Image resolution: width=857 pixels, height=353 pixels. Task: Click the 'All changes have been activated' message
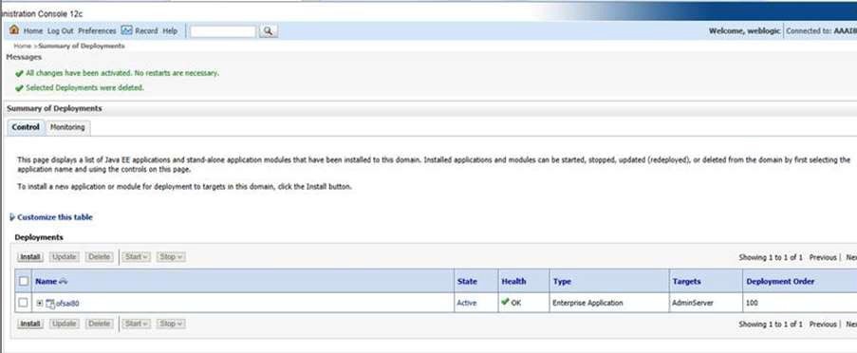(x=122, y=73)
